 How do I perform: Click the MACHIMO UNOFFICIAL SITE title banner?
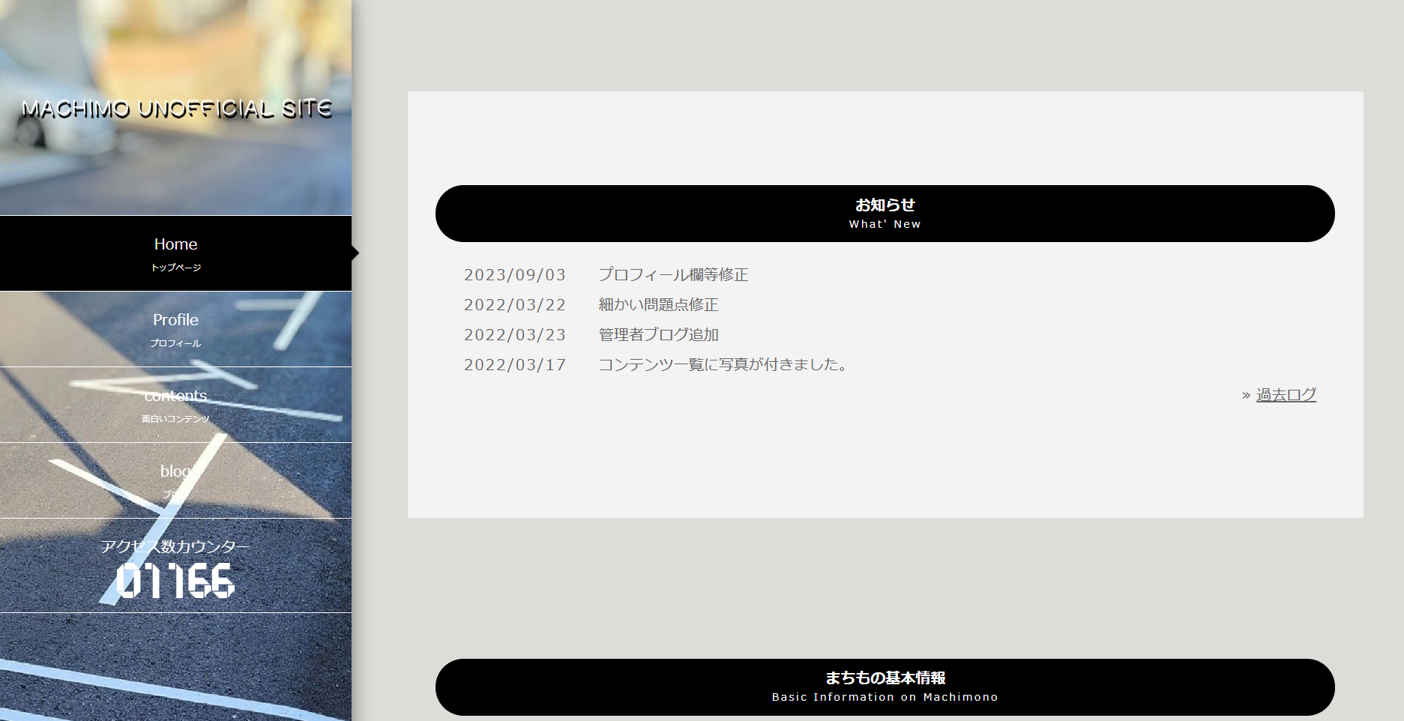point(177,109)
